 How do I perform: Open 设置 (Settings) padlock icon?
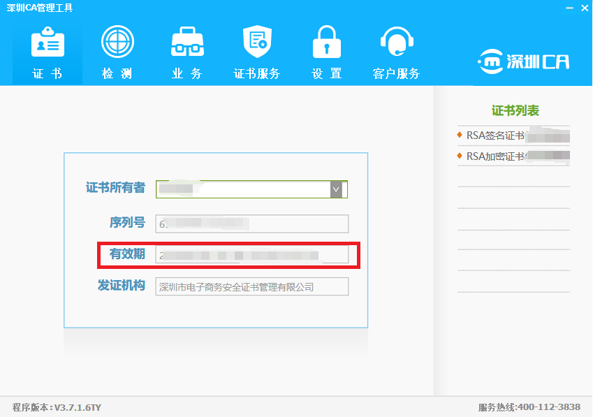click(x=326, y=42)
